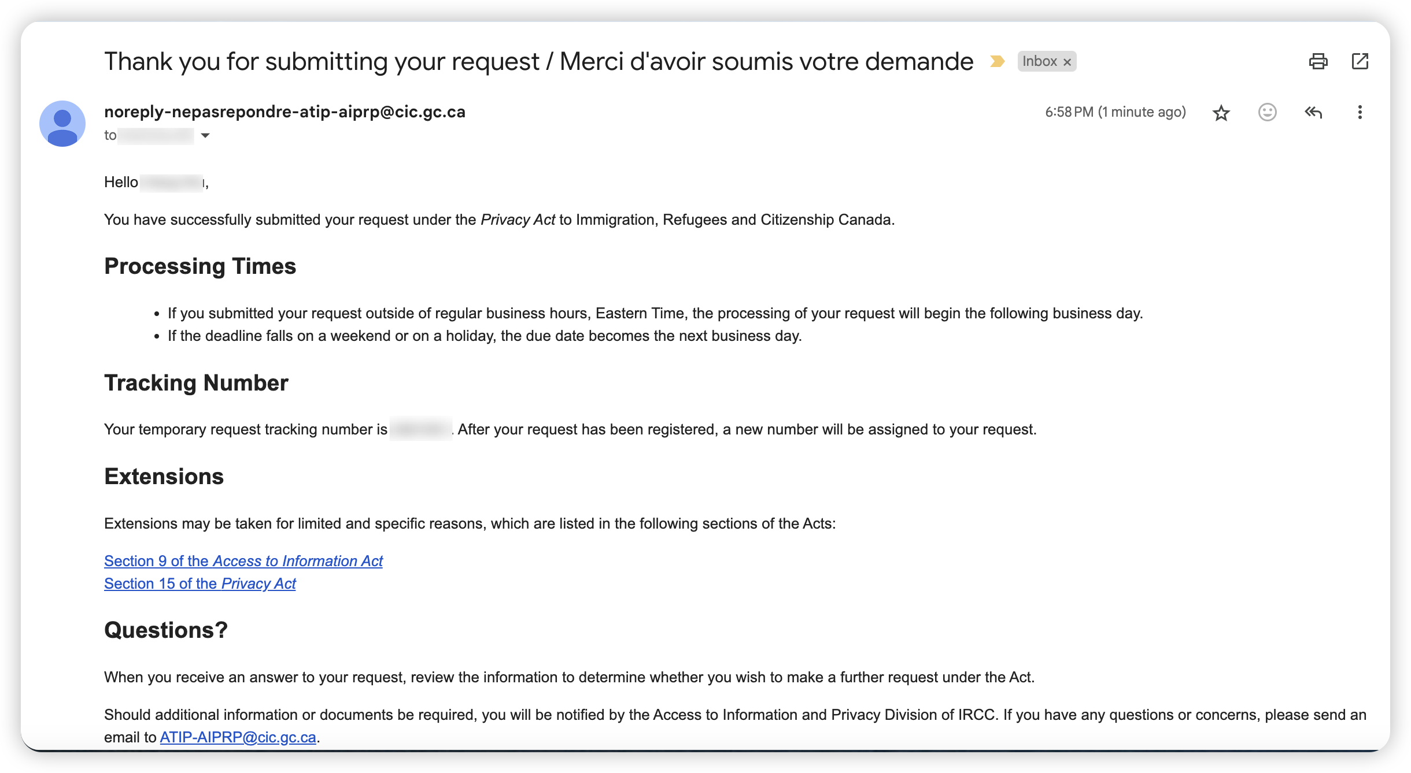Click the email subject line text
Image resolution: width=1411 pixels, height=773 pixels.
pos(538,61)
